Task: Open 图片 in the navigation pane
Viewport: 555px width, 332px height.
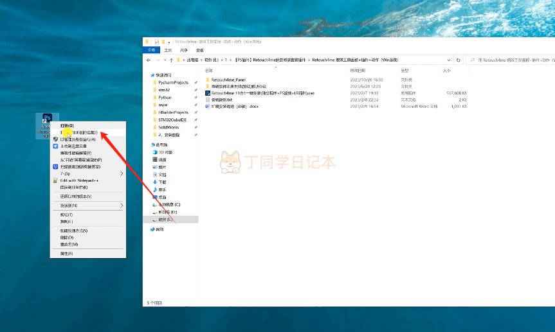Action: [x=162, y=167]
